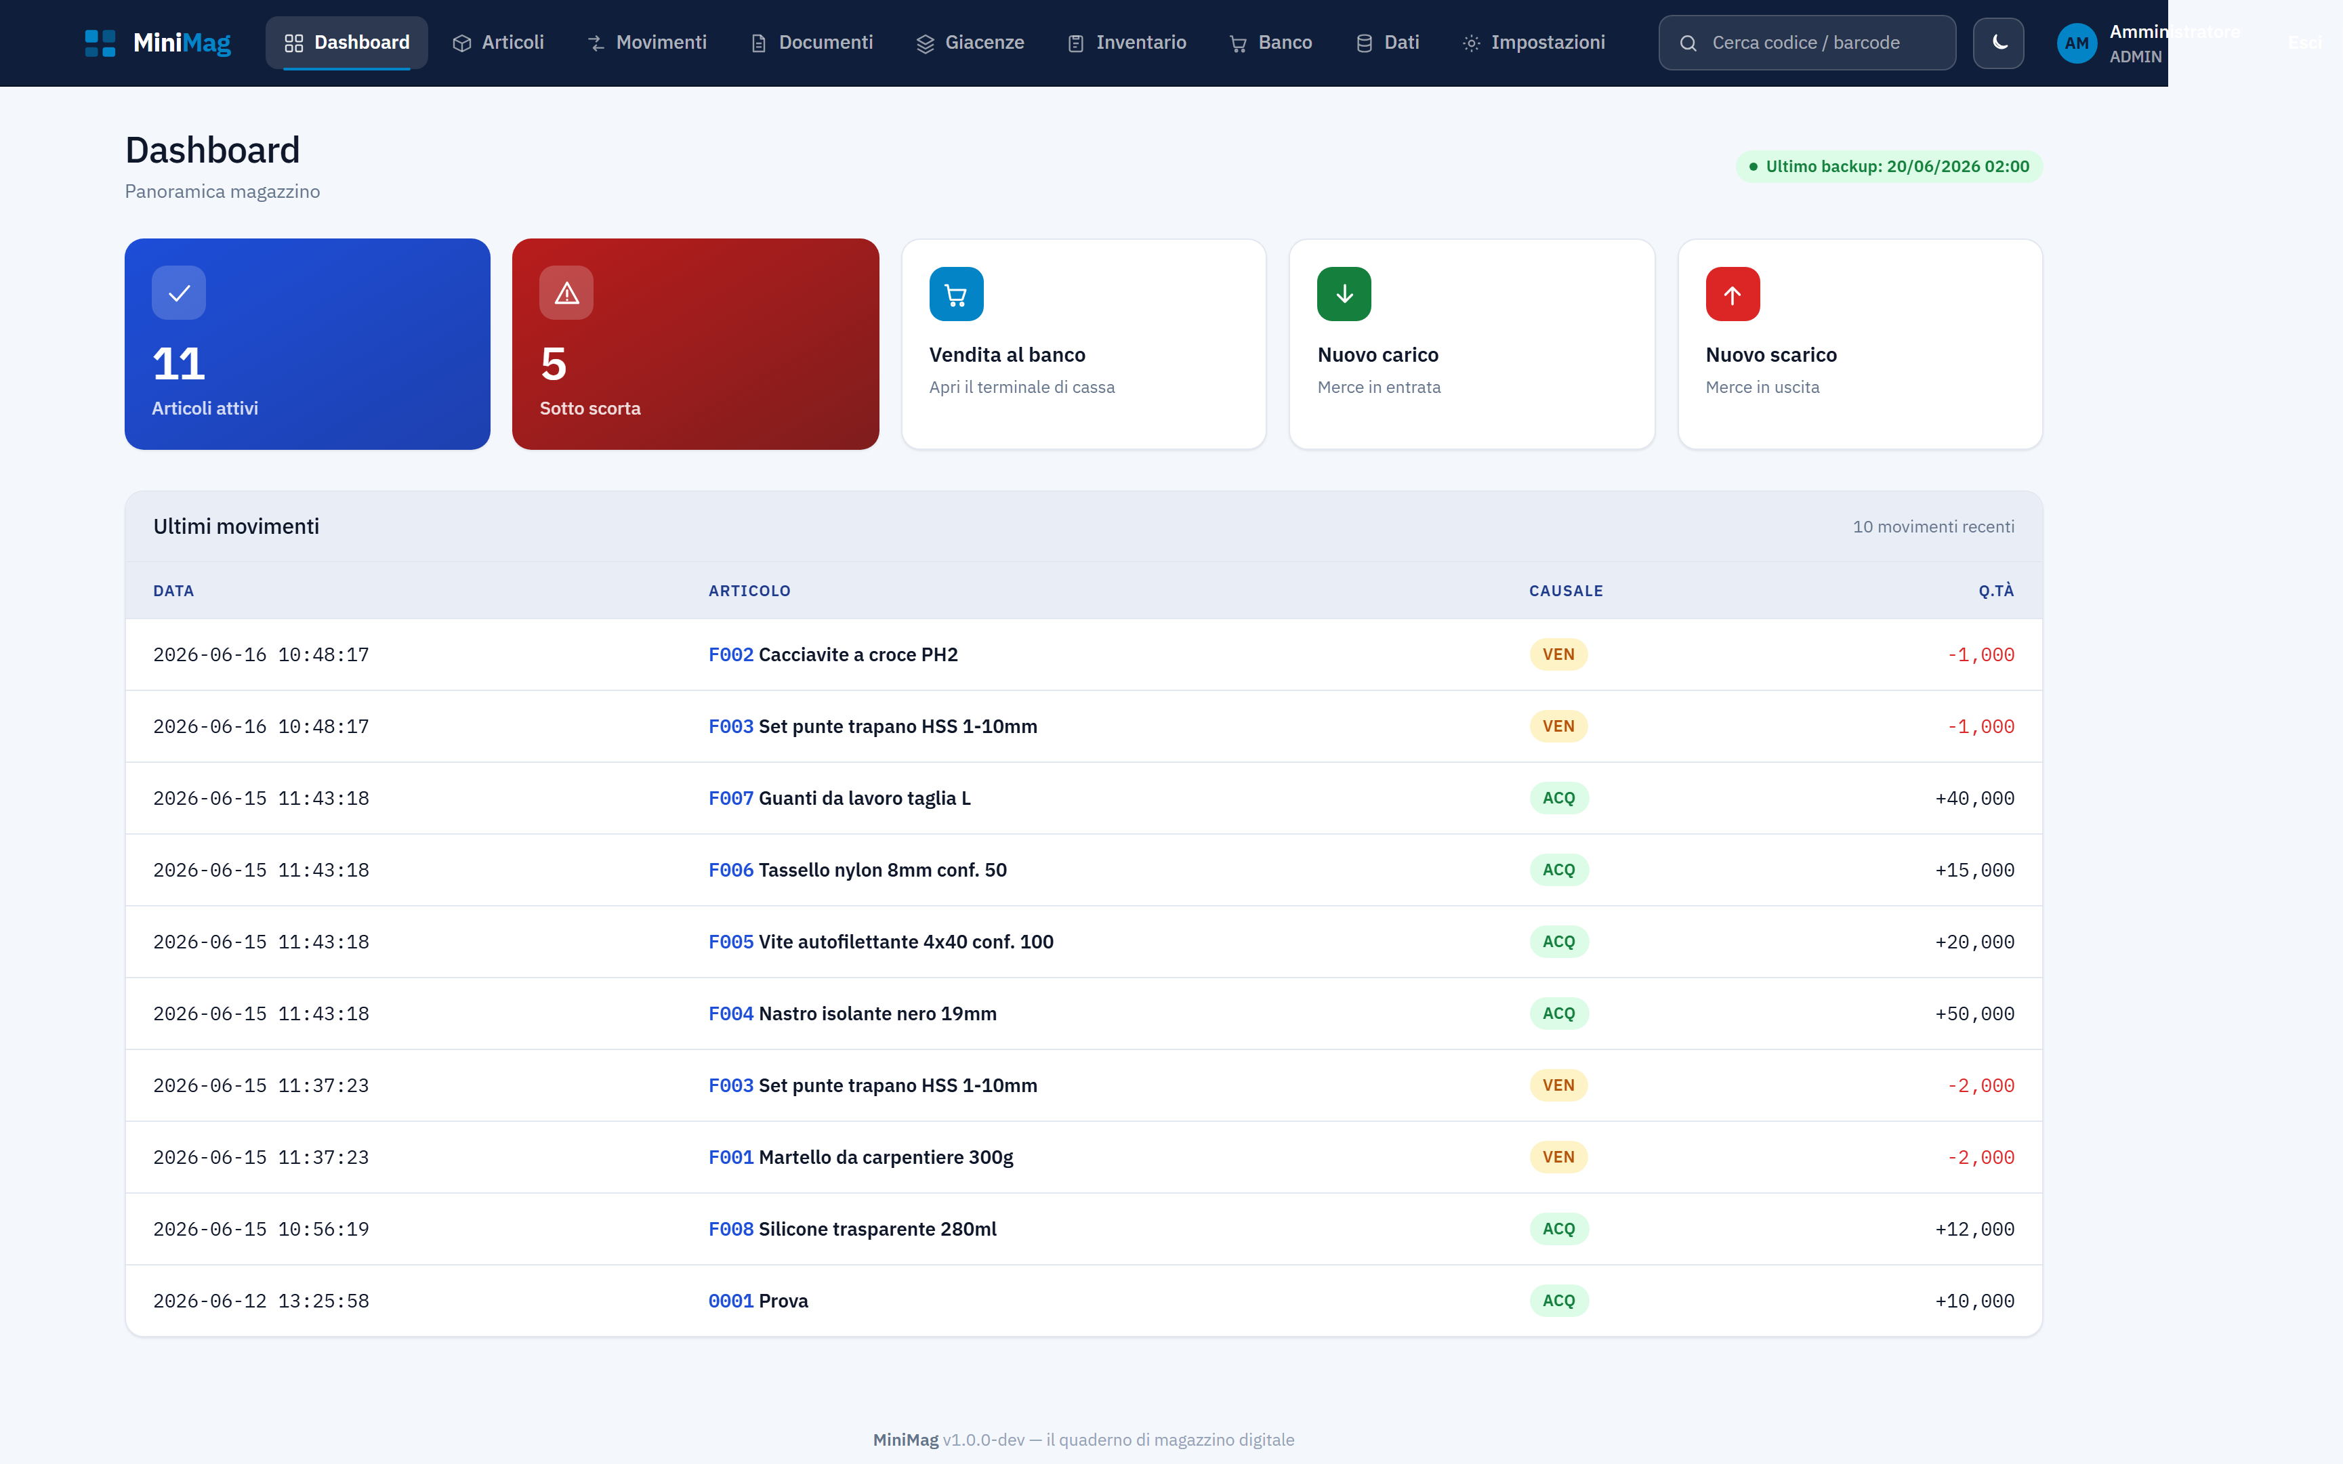Click date 2026-06-12 13:25:58
Image resolution: width=2343 pixels, height=1464 pixels.
(262, 1300)
